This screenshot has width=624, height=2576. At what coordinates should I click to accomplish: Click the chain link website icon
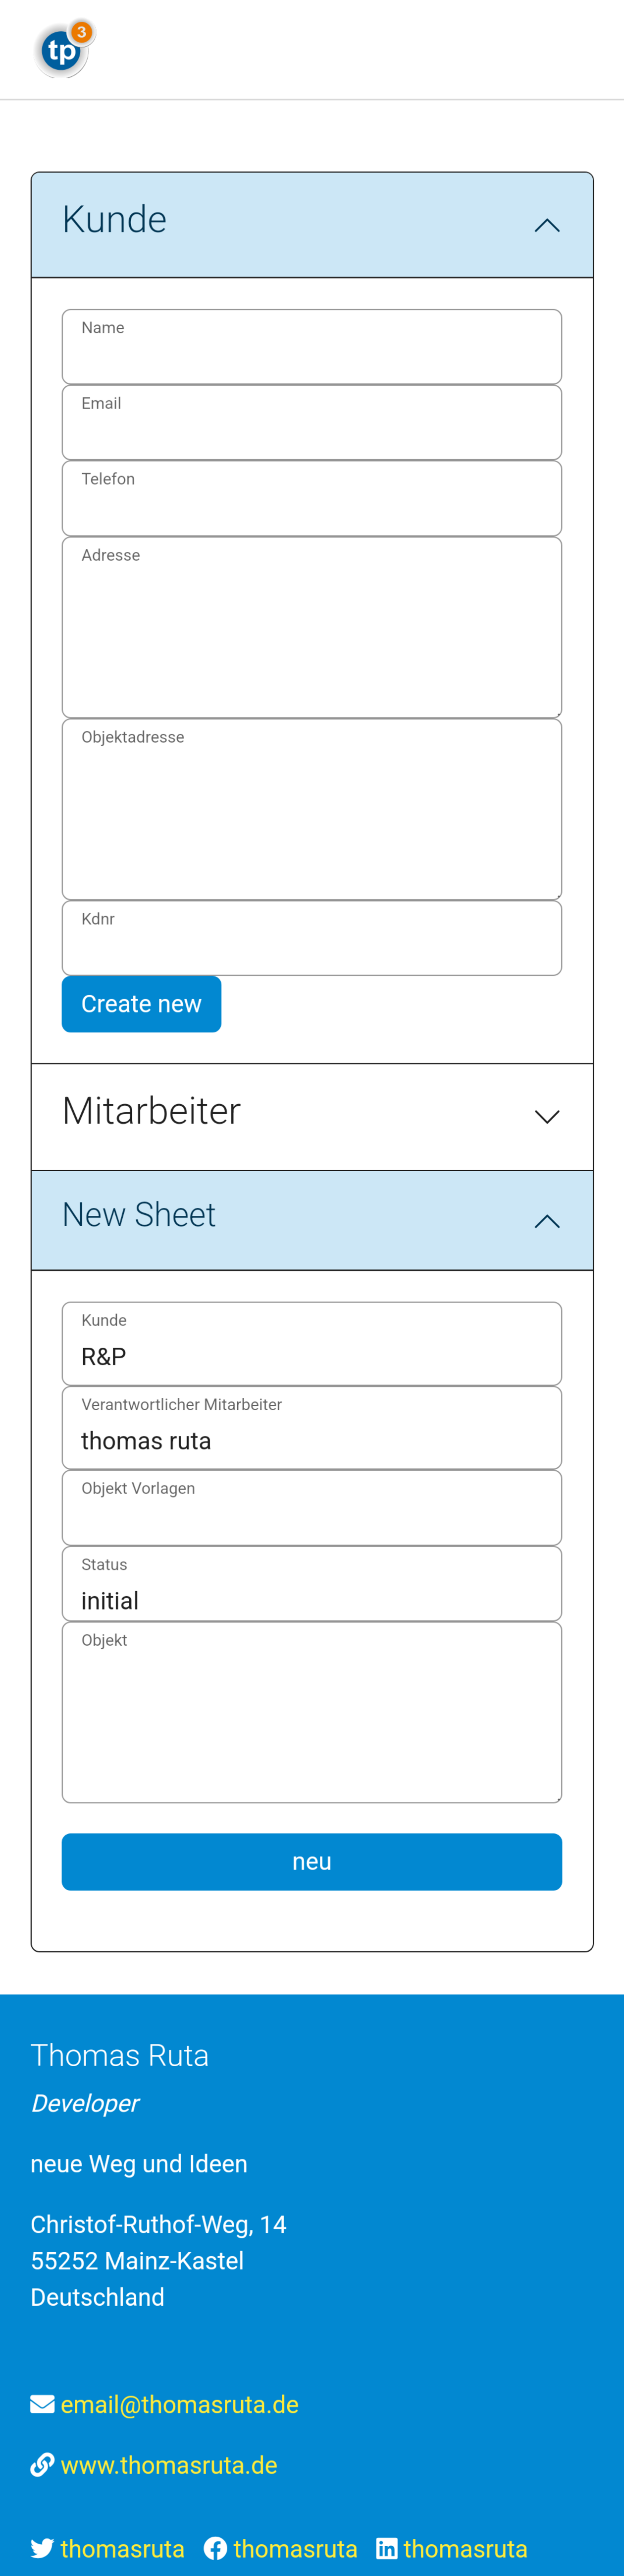[x=42, y=2465]
